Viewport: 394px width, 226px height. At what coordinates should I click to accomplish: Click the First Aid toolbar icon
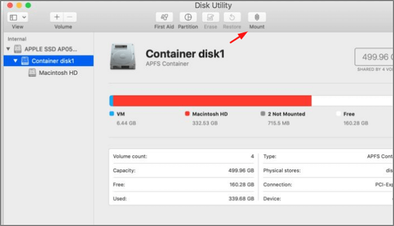pyautogui.click(x=164, y=17)
